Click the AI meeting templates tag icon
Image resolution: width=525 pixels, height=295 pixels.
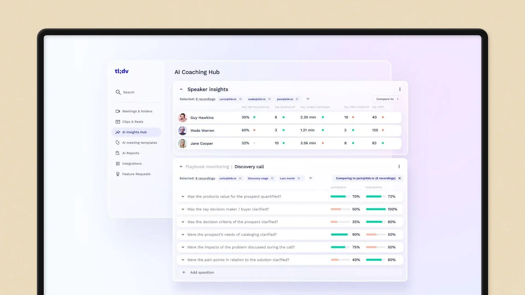(118, 143)
